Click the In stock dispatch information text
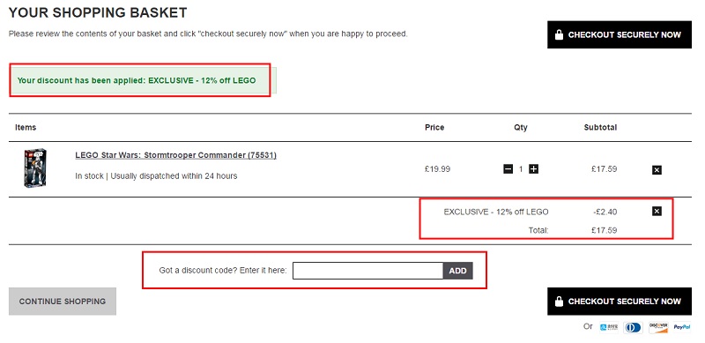705x343 pixels. click(x=156, y=176)
